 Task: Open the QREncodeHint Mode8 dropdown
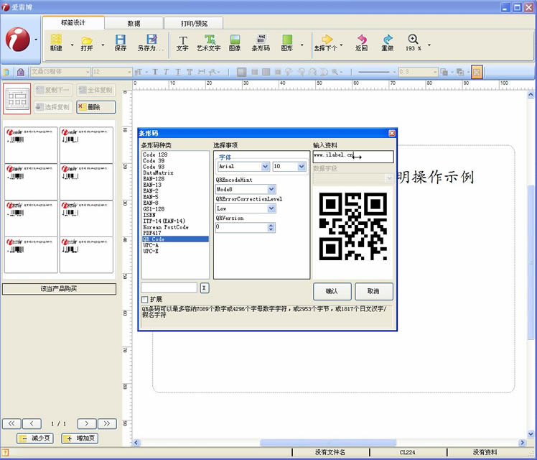(x=271, y=189)
